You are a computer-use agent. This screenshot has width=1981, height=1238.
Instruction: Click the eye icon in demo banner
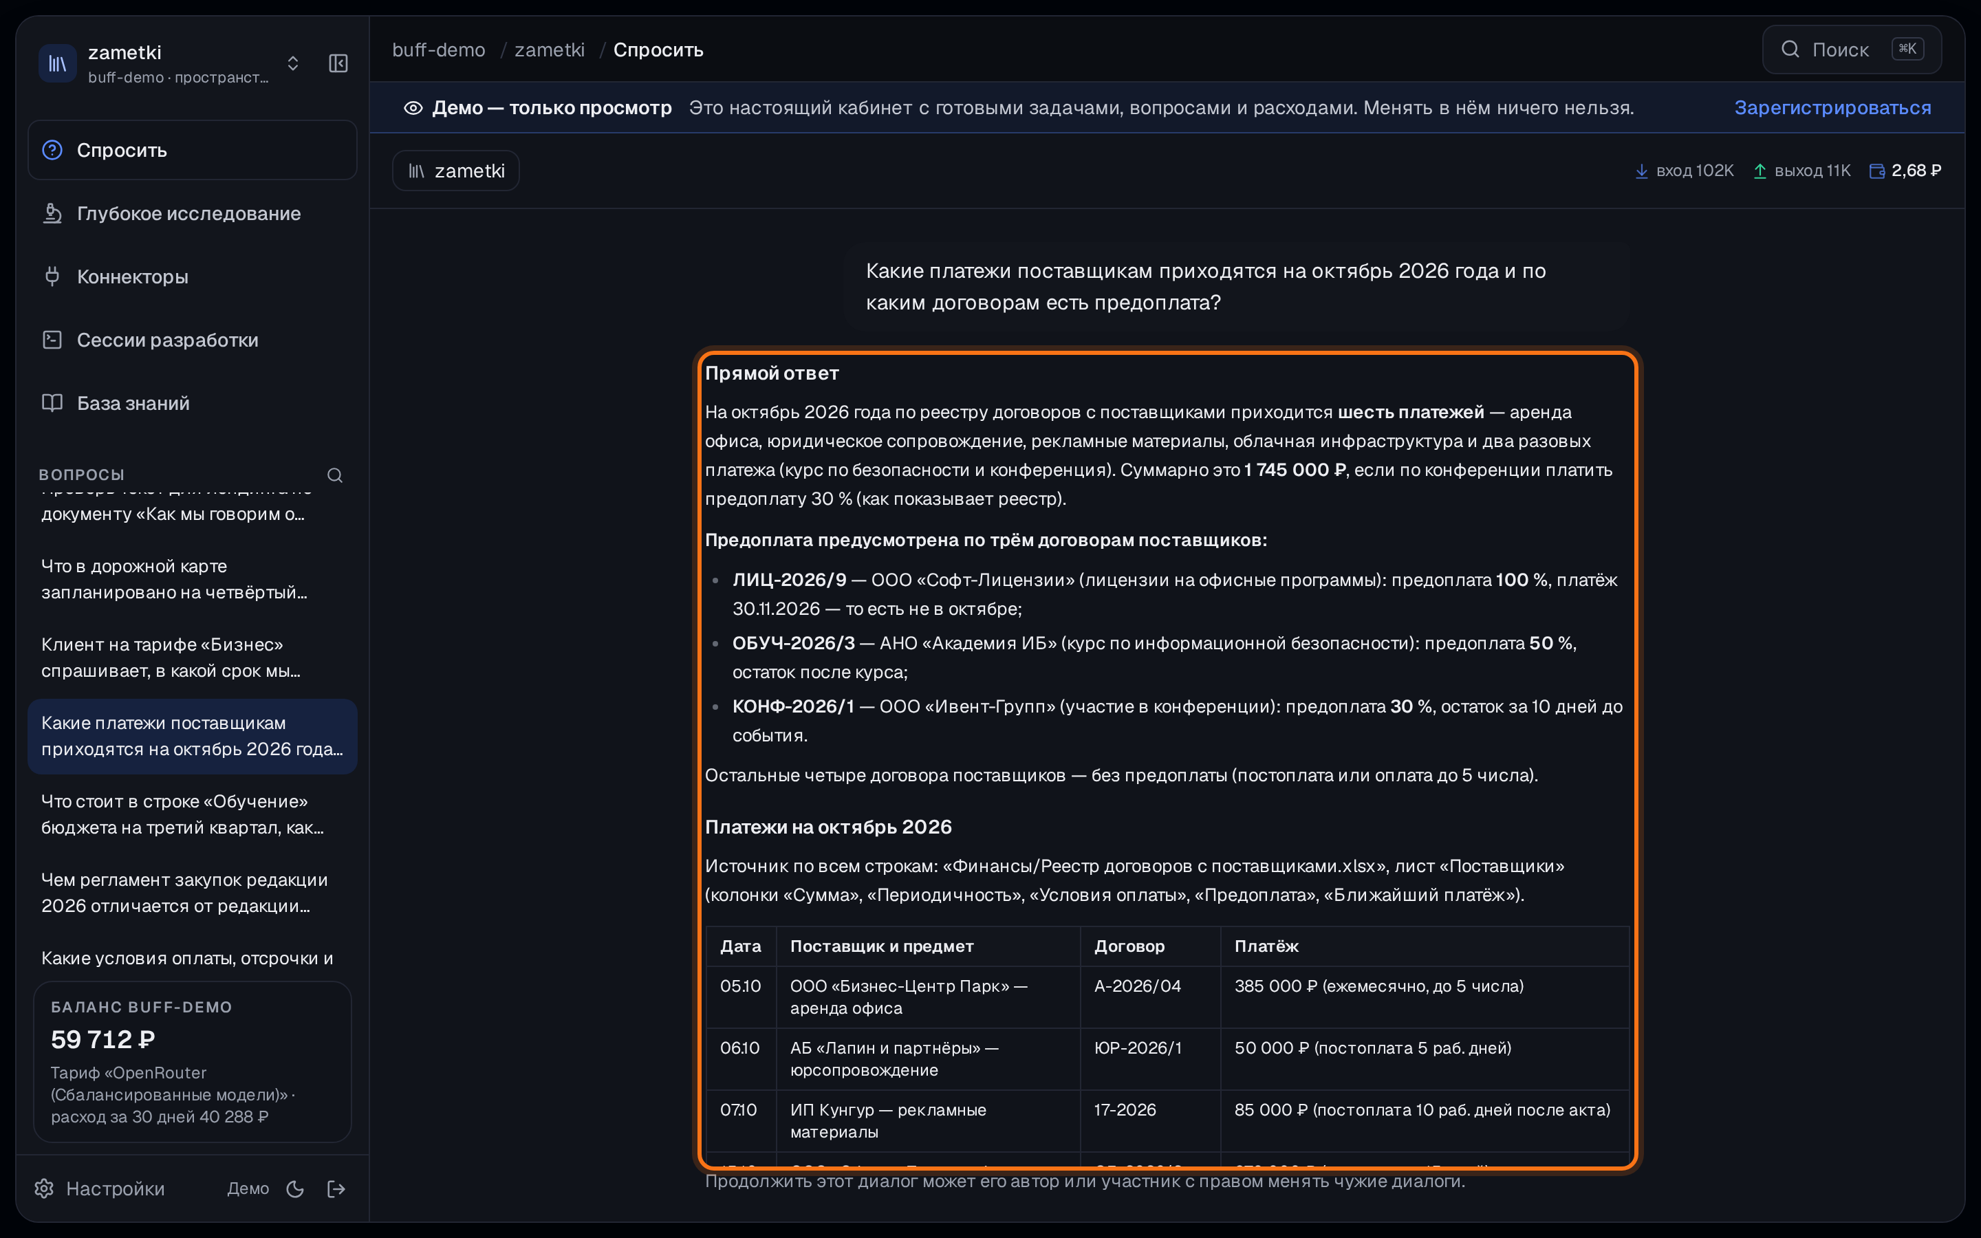[x=413, y=108]
